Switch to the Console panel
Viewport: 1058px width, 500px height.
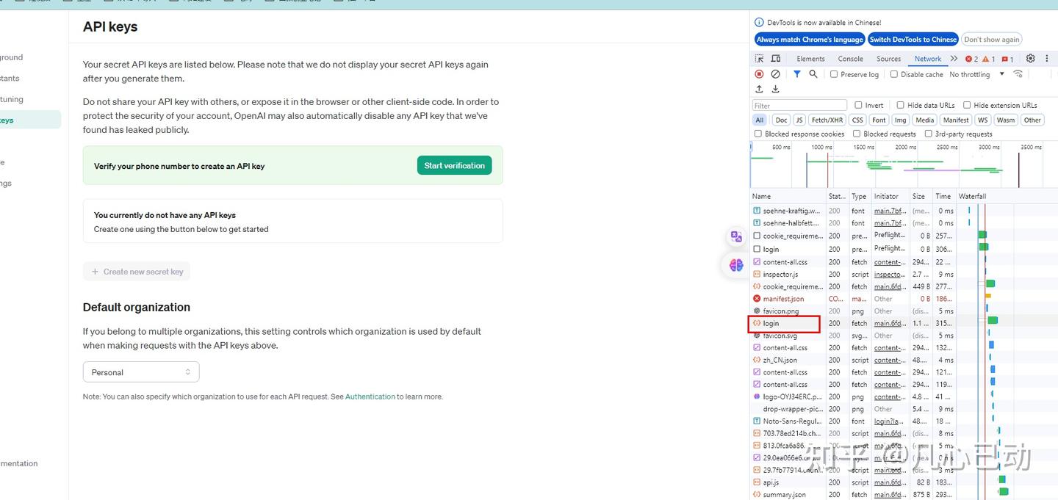coord(850,58)
